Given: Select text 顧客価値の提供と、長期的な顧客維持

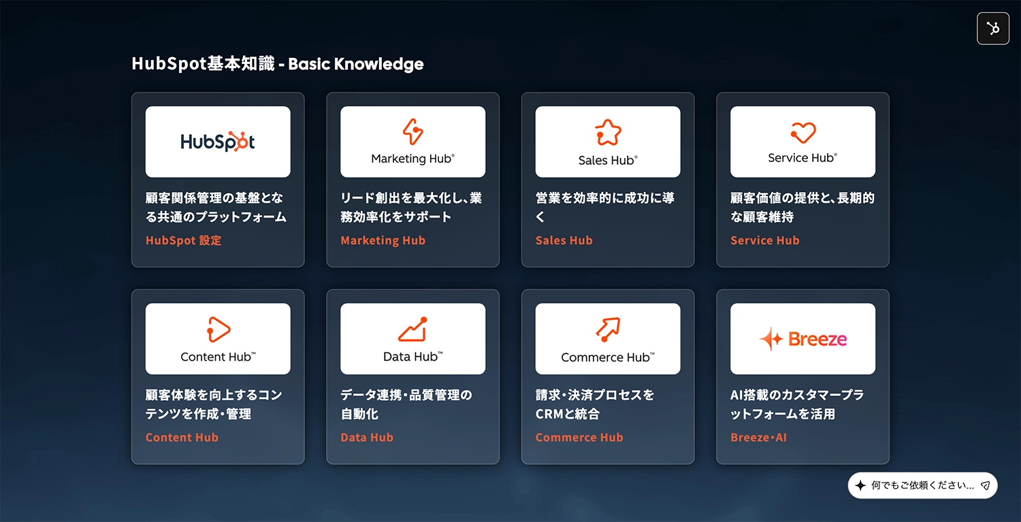Looking at the screenshot, I should click(x=803, y=208).
